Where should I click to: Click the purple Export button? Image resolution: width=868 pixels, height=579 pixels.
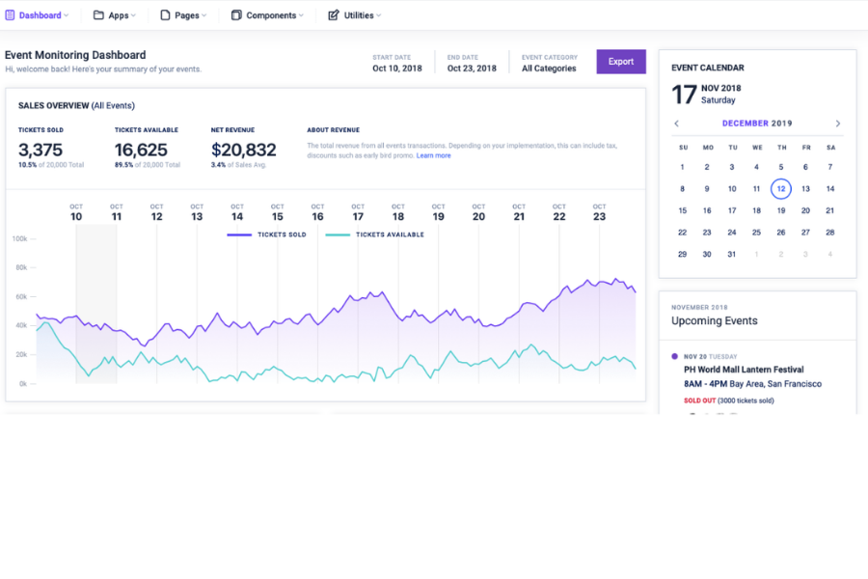pos(621,62)
